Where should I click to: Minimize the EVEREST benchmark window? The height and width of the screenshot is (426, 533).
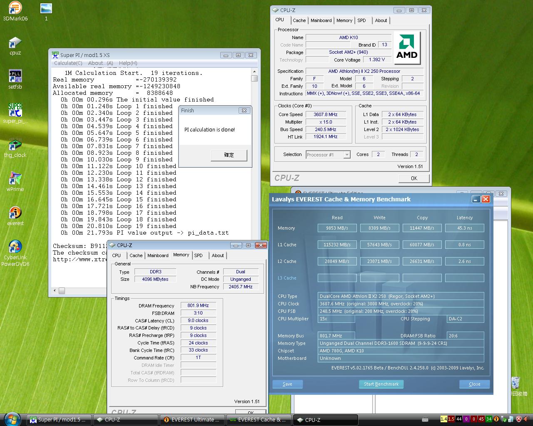click(476, 199)
